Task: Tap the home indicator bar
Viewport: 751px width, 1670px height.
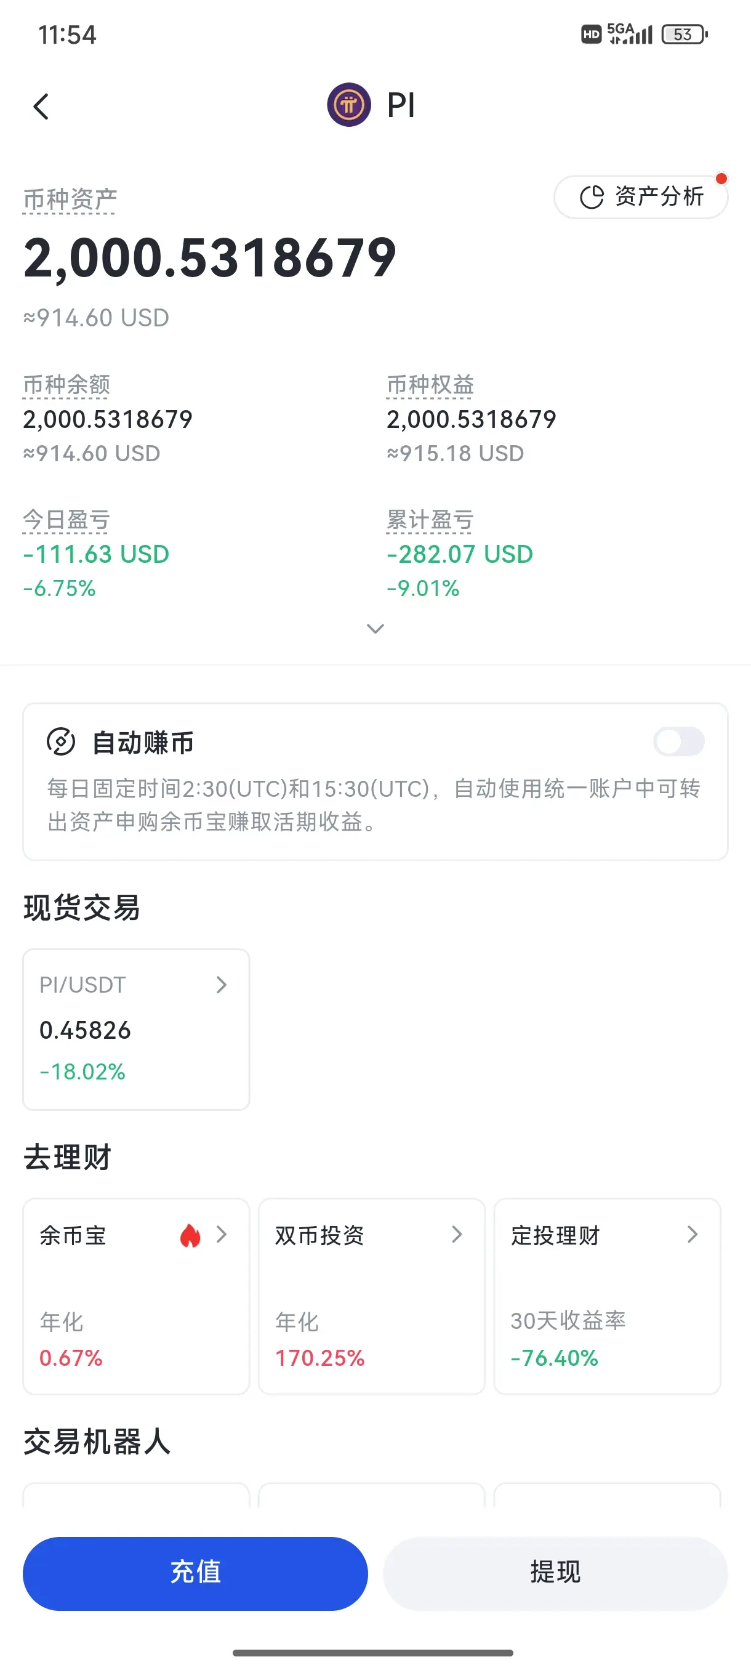Action: point(373,1653)
